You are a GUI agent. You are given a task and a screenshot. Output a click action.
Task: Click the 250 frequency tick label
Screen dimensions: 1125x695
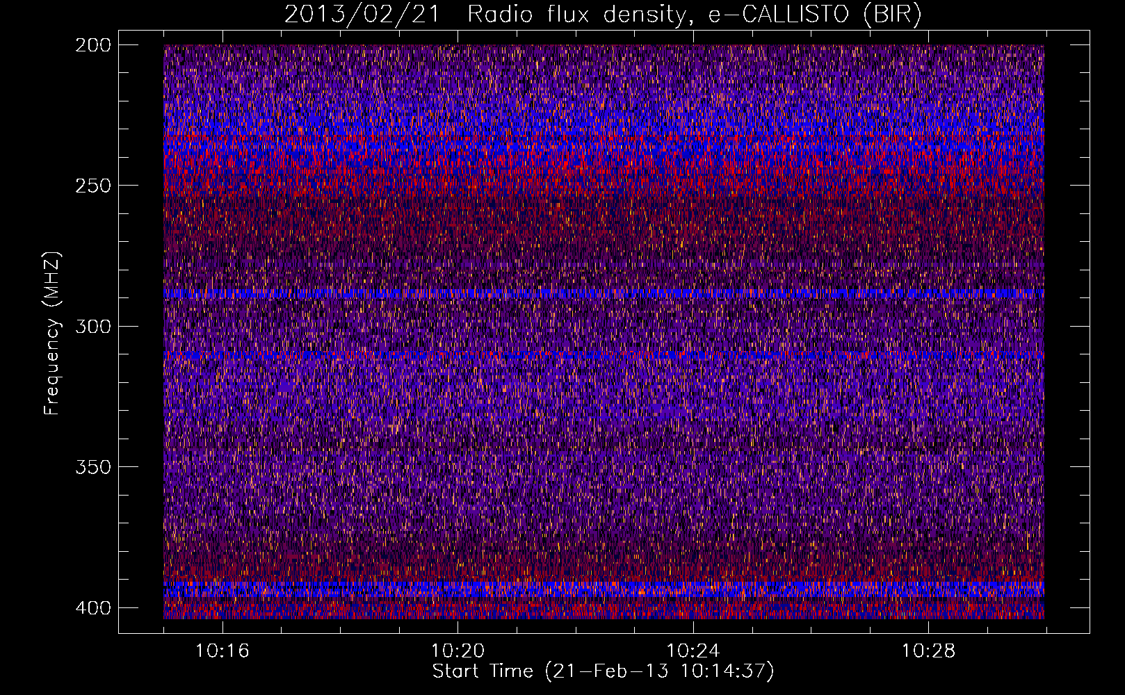(92, 186)
